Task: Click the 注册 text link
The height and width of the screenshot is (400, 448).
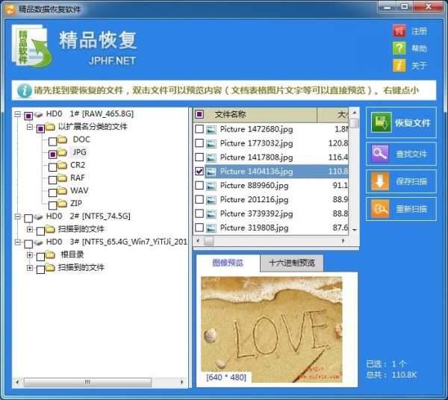Action: click(419, 31)
